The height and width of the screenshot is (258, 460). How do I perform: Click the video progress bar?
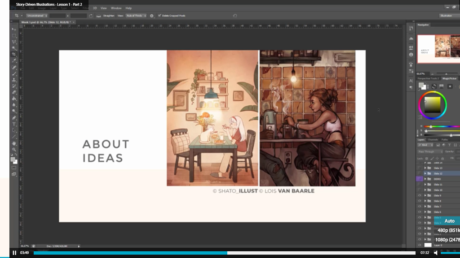coord(225,253)
